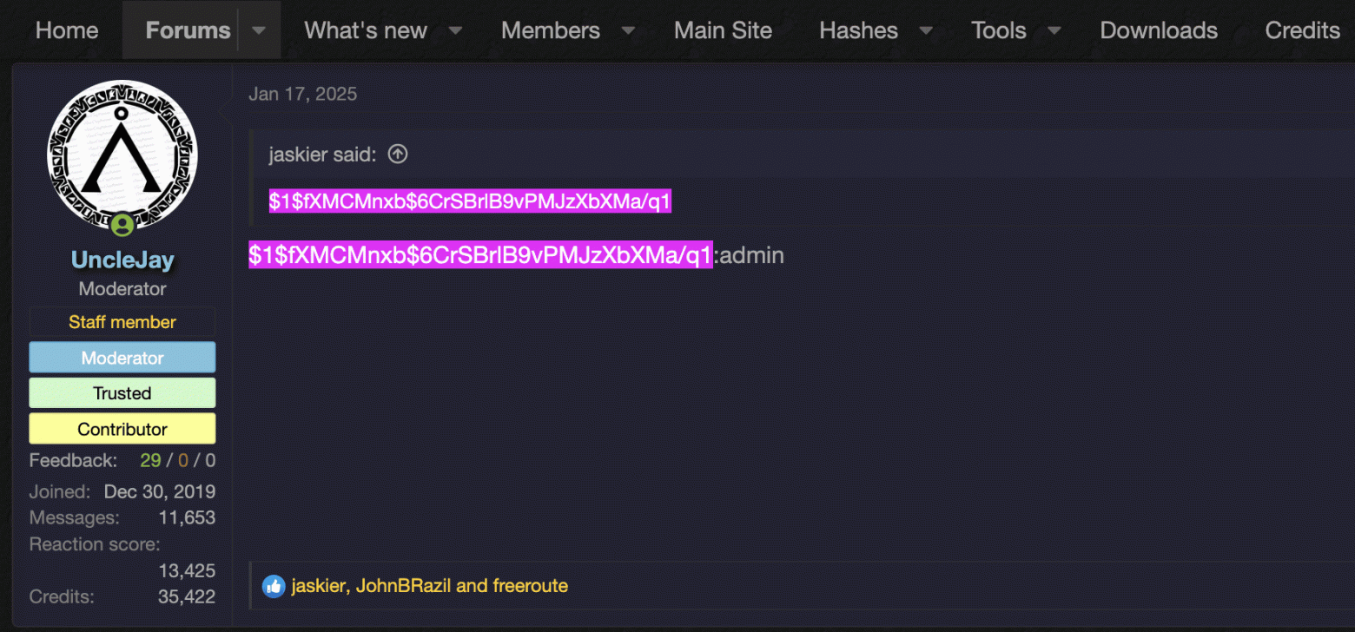Open the Downloads page
Viewport: 1355px width, 632px height.
point(1159,30)
